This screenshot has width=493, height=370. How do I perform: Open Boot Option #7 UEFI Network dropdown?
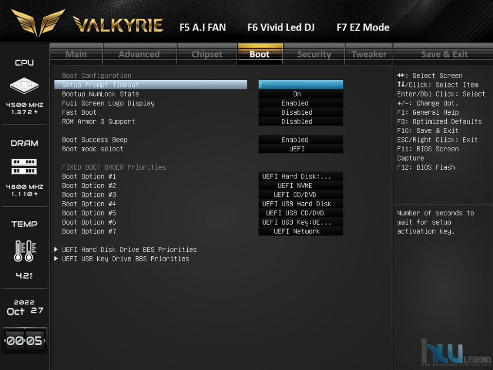click(301, 231)
